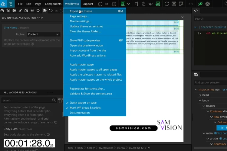Choose Export the theme

pyautogui.click(x=94, y=11)
